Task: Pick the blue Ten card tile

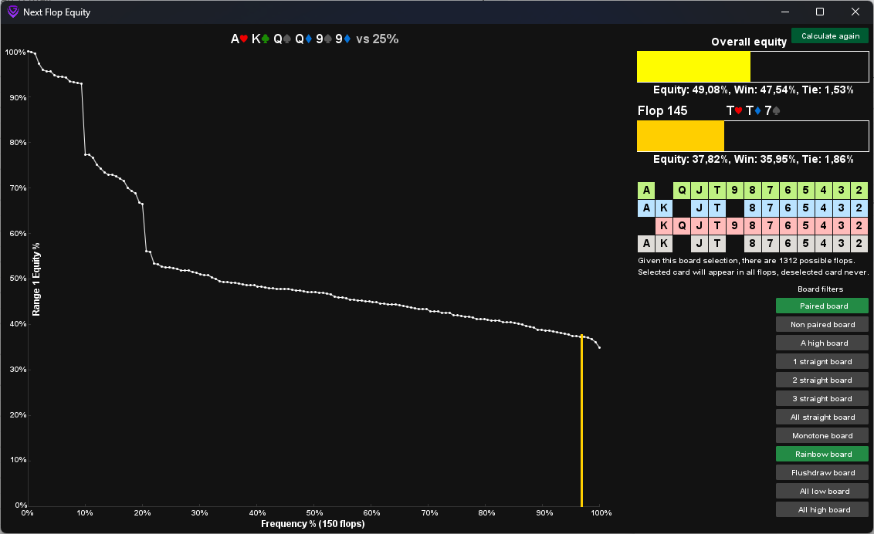Action: (717, 208)
